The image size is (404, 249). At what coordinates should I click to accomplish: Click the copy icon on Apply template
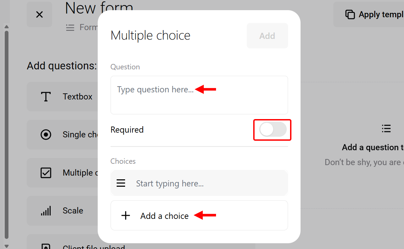coord(350,14)
